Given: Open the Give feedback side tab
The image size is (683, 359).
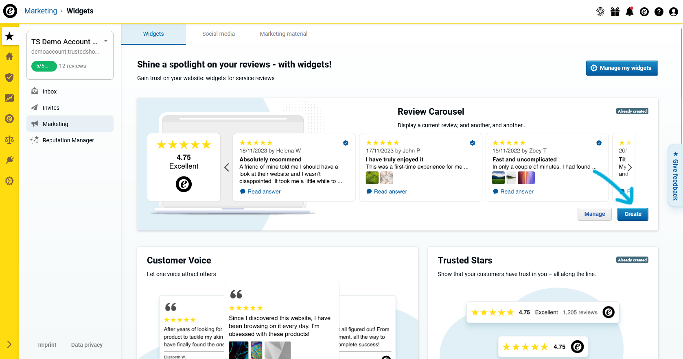Looking at the screenshot, I should (x=676, y=176).
